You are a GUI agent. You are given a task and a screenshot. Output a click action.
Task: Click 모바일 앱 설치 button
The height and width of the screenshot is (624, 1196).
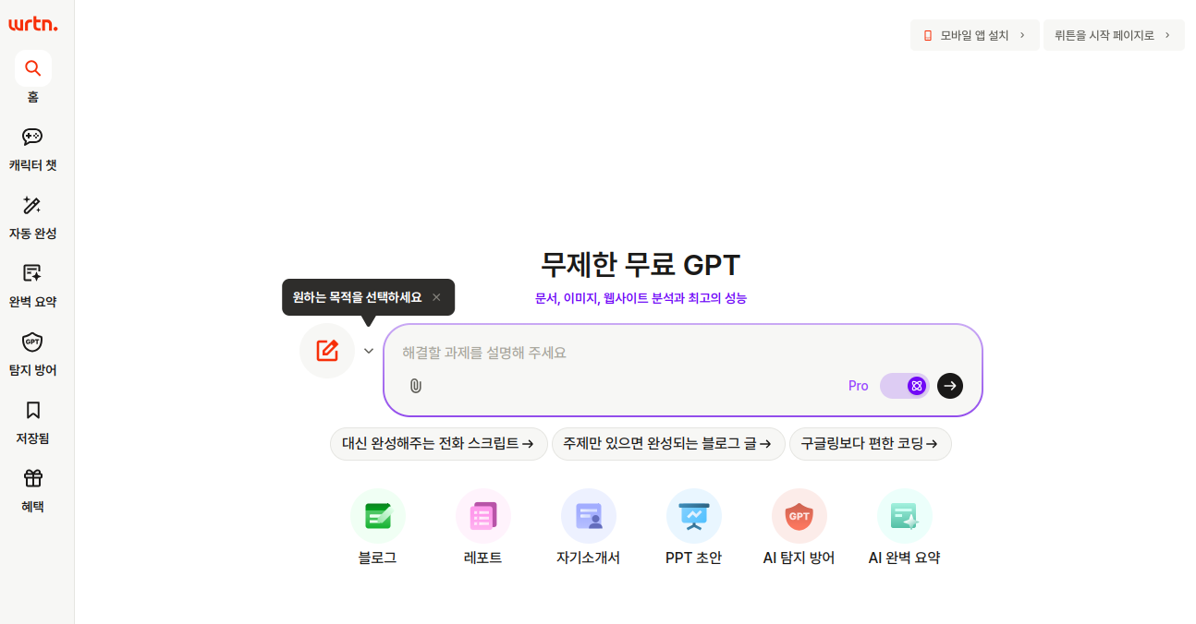[x=975, y=35]
